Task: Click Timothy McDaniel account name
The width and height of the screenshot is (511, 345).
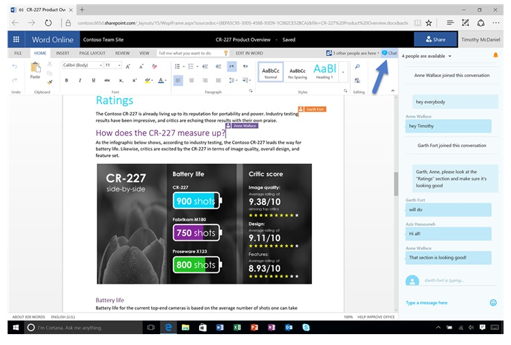Action: click(481, 39)
